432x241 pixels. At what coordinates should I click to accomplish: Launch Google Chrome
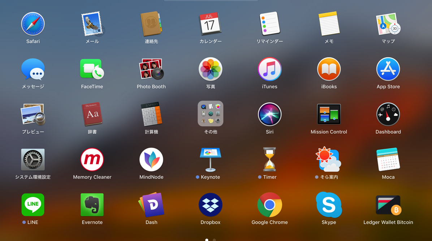coord(270,205)
